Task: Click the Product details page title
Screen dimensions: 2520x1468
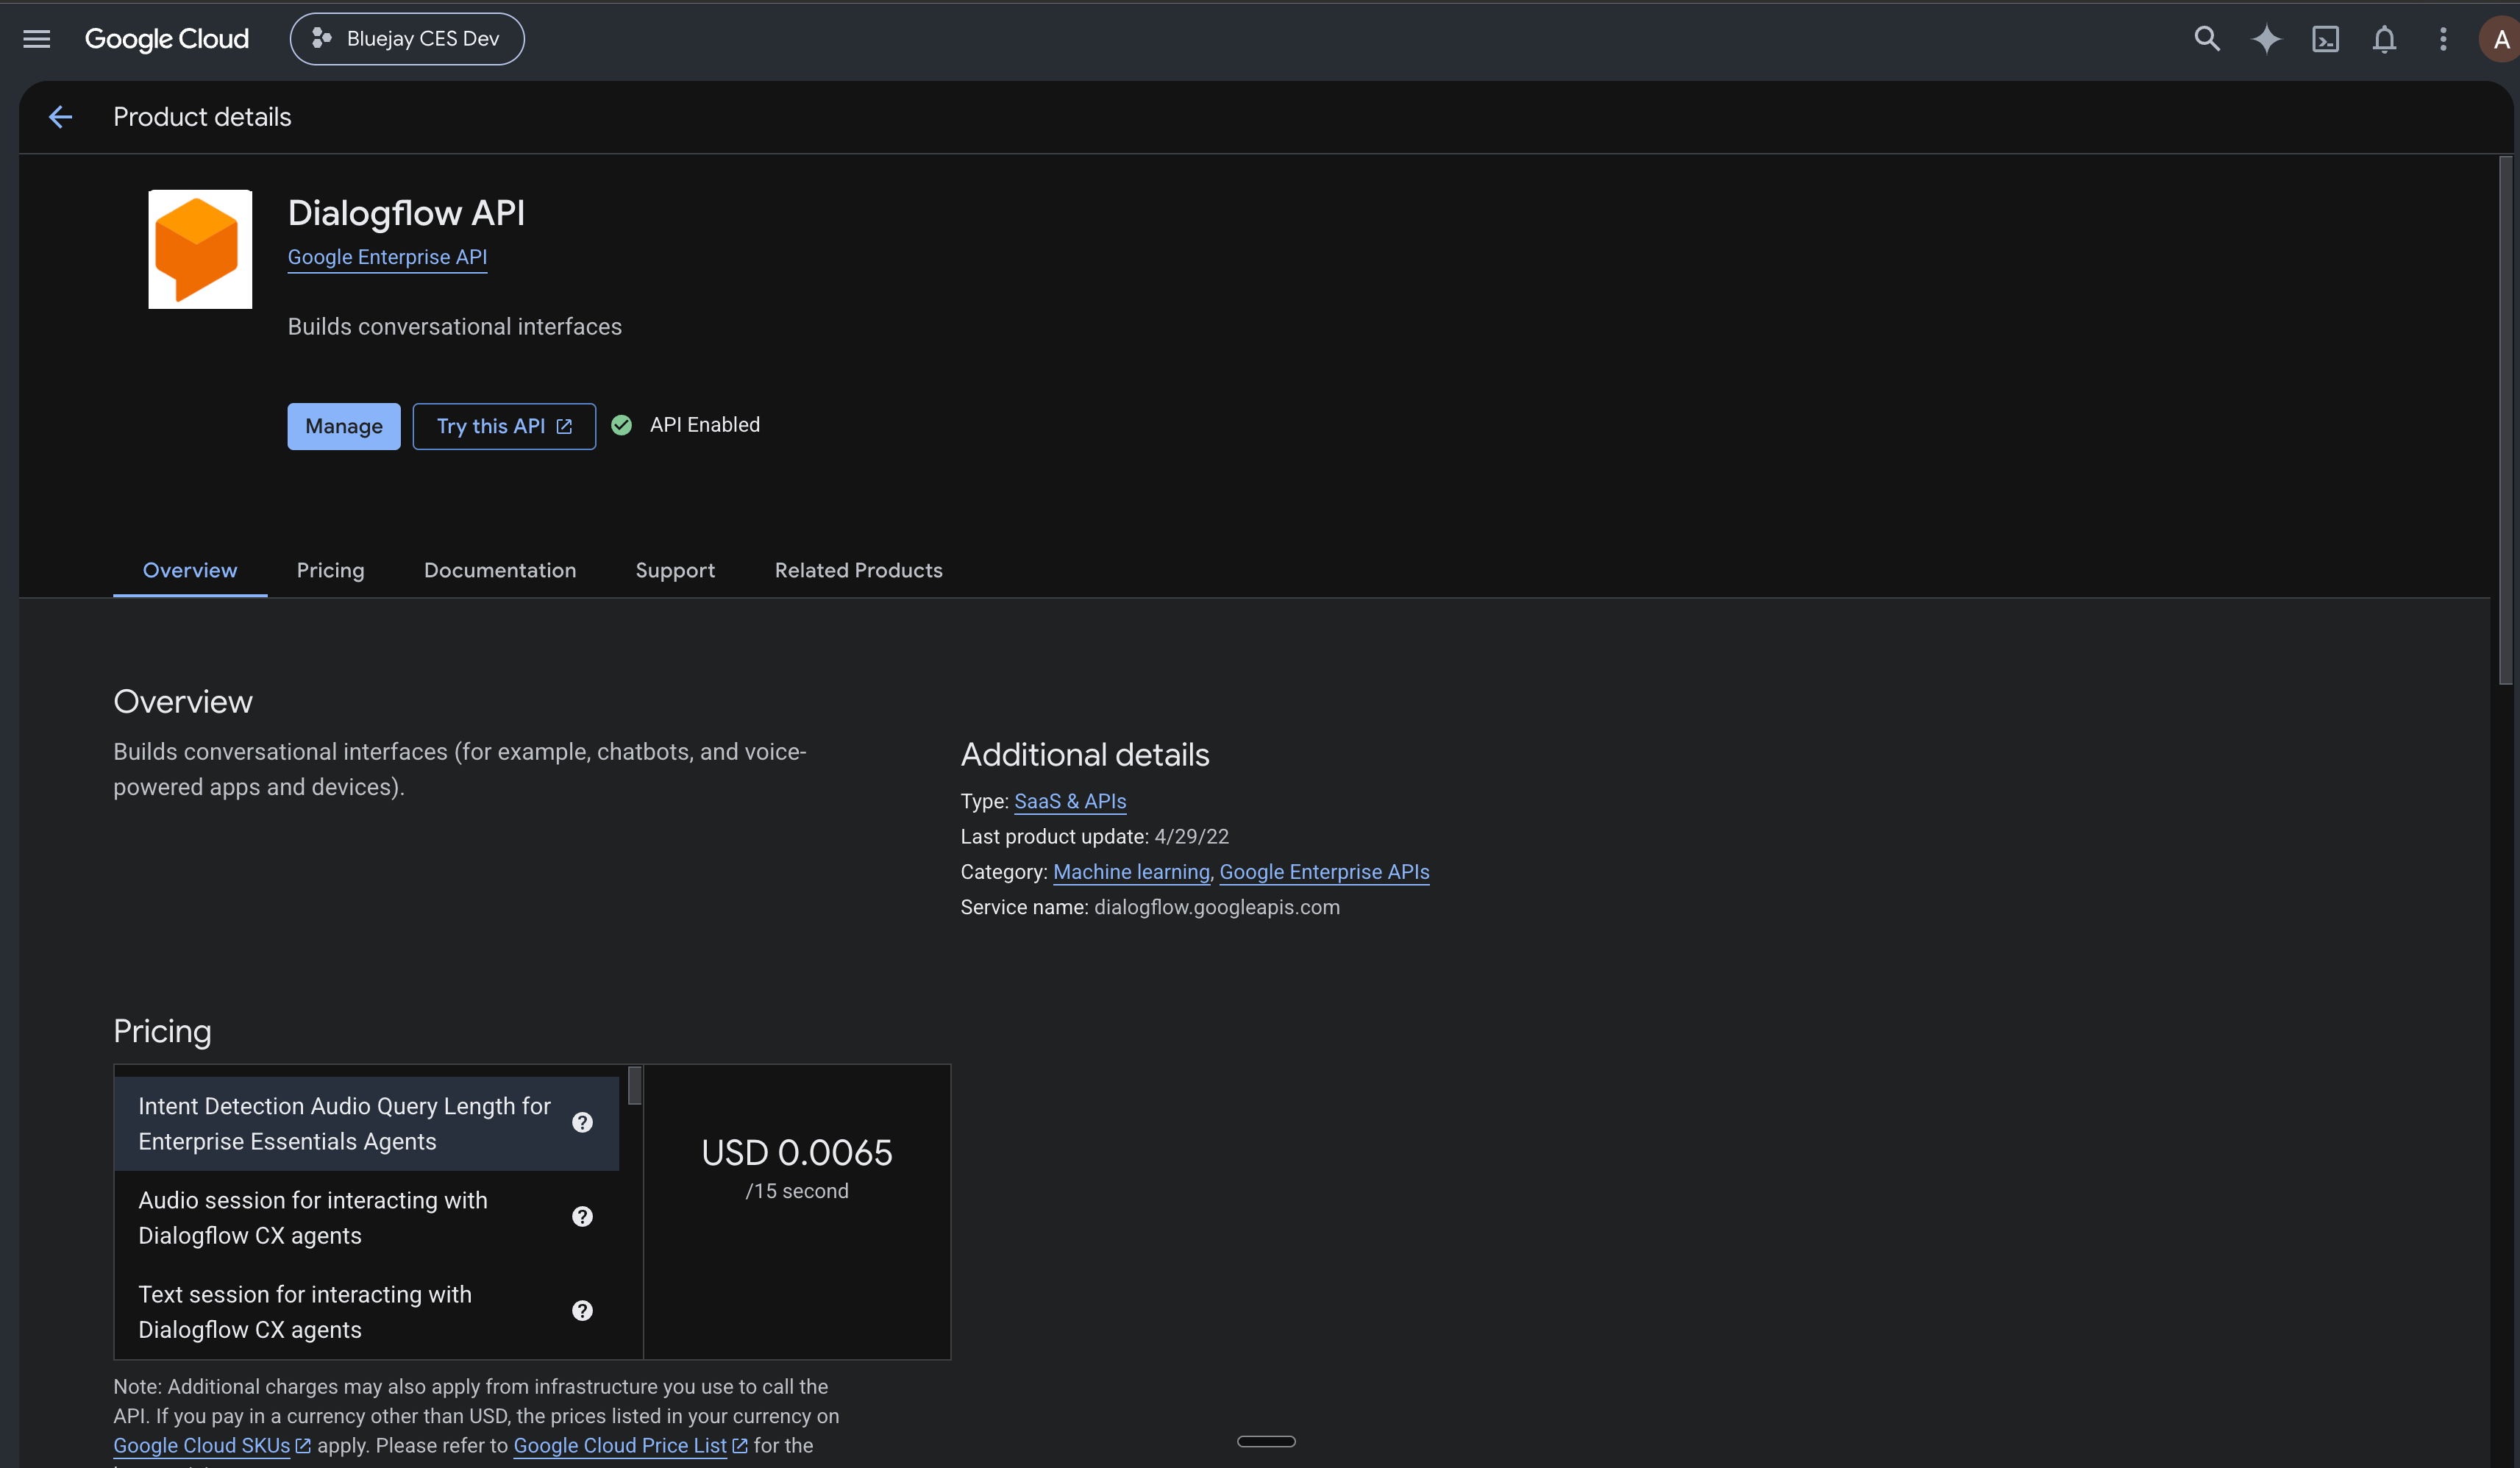Action: pos(202,117)
